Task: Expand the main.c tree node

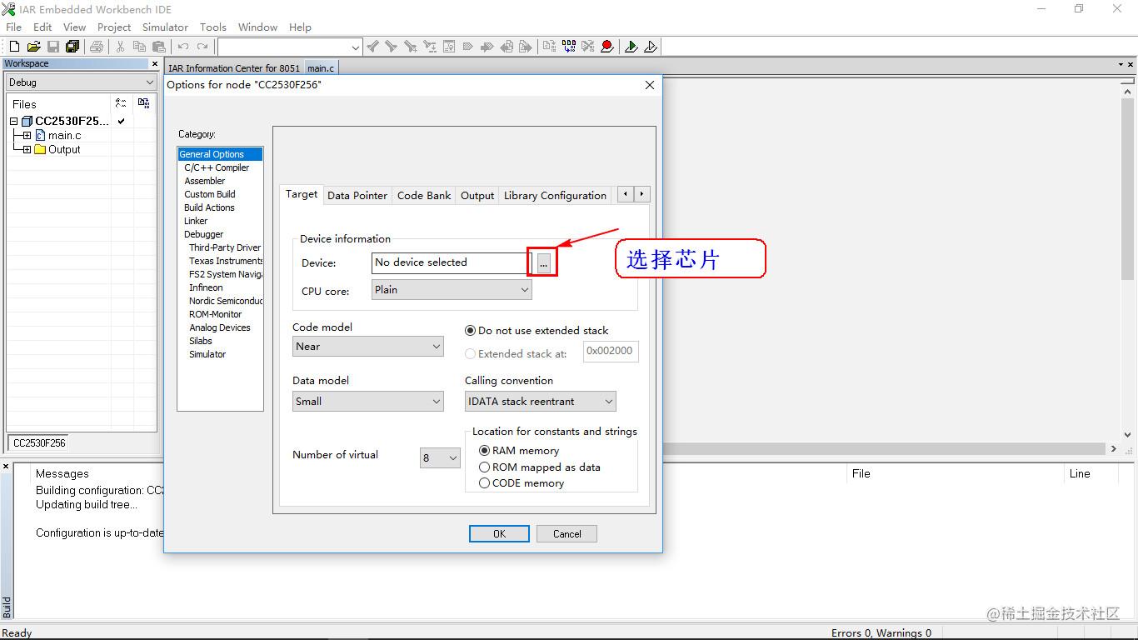Action: coord(27,135)
